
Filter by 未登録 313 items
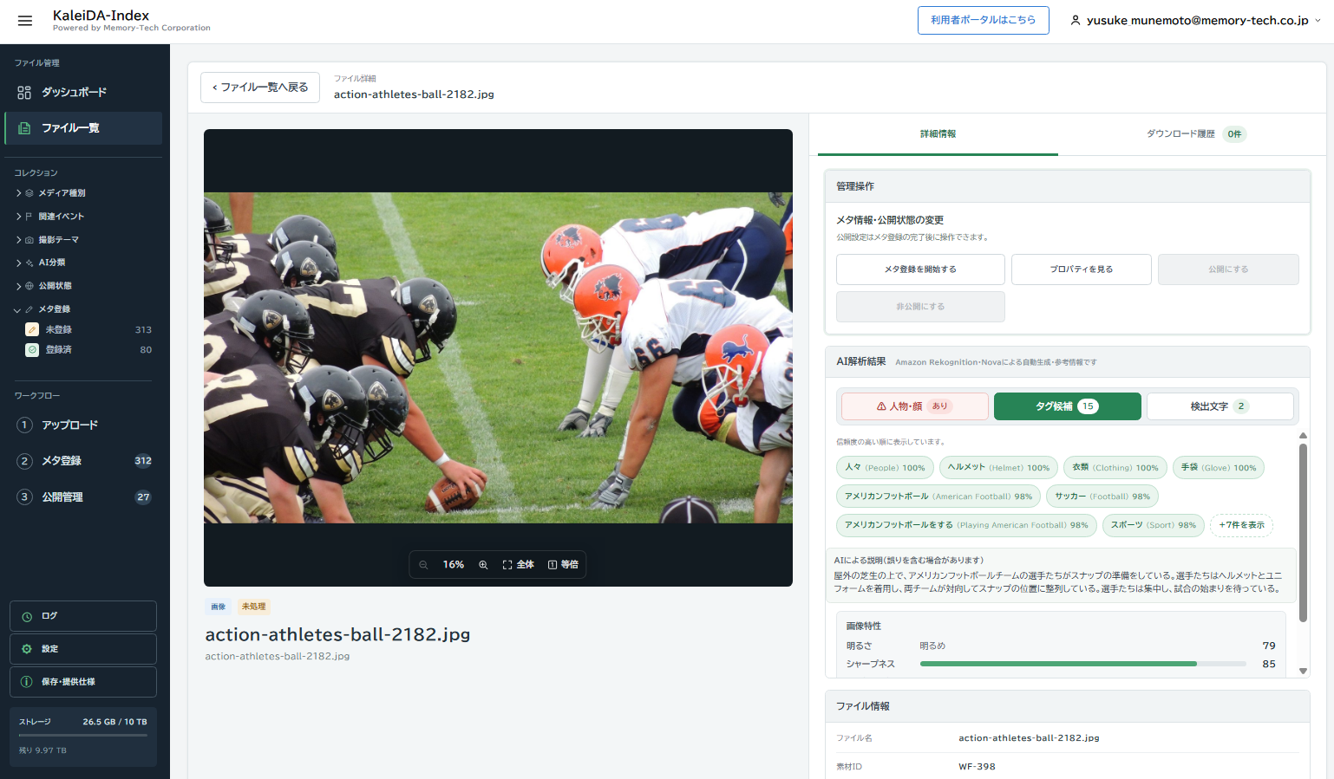click(x=88, y=330)
